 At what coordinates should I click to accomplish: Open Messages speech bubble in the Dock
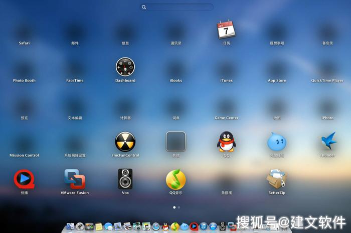click(x=108, y=226)
